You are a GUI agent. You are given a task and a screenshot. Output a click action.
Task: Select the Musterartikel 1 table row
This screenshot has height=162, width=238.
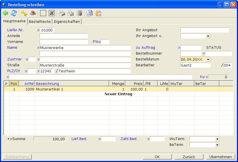pos(72,89)
